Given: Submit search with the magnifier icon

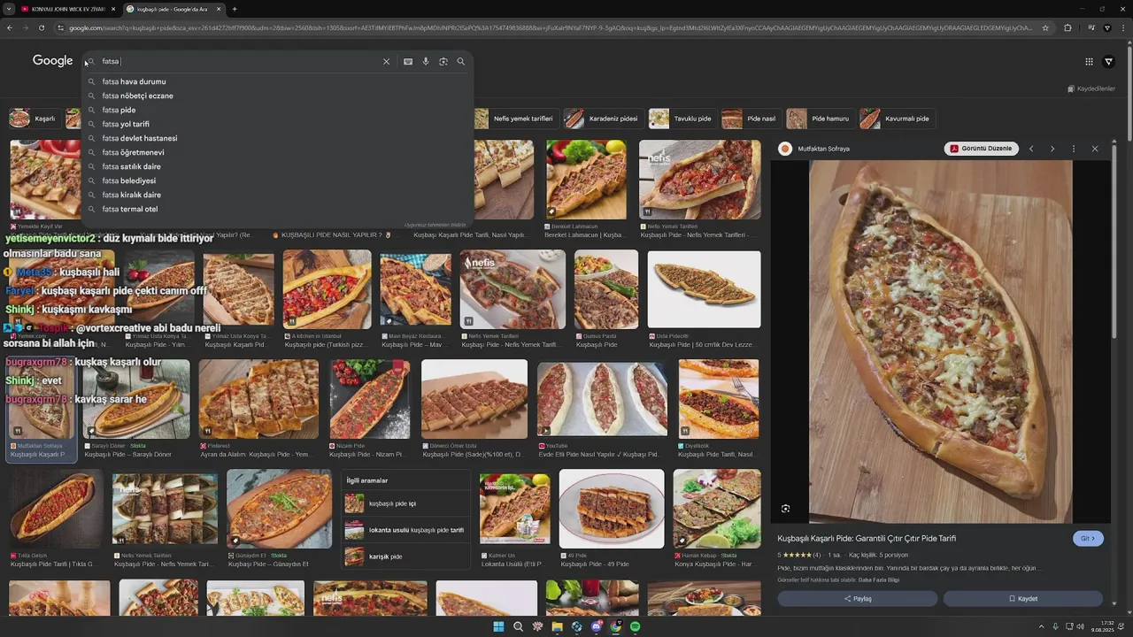Looking at the screenshot, I should (461, 62).
